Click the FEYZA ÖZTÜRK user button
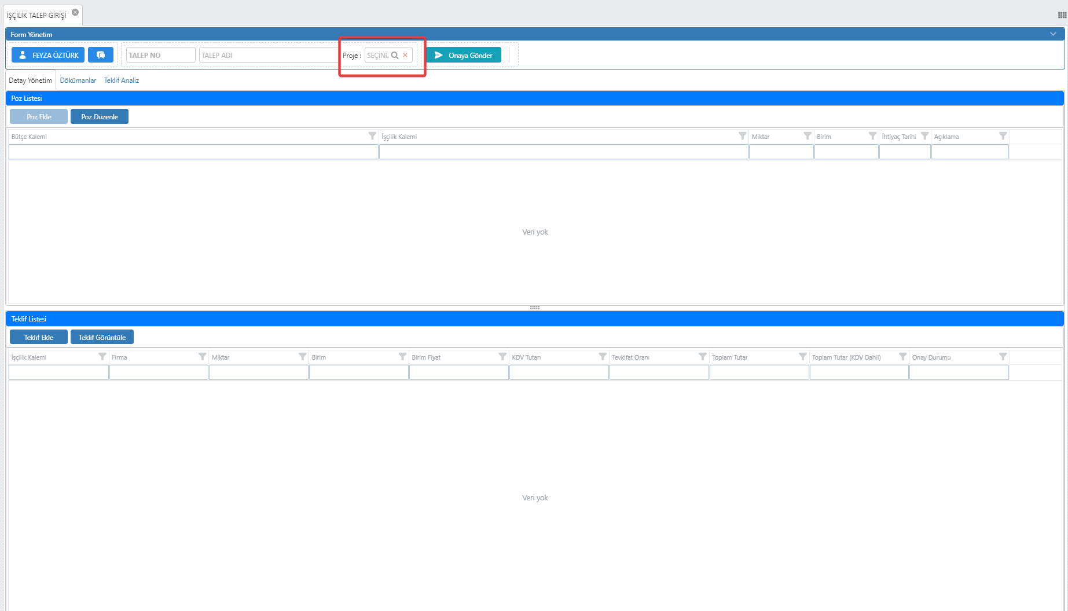 pyautogui.click(x=48, y=55)
